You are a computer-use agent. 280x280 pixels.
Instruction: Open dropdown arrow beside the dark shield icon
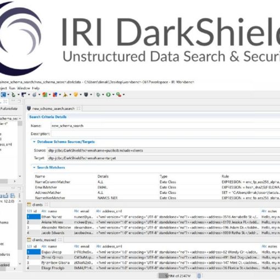pyautogui.click(x=91, y=94)
